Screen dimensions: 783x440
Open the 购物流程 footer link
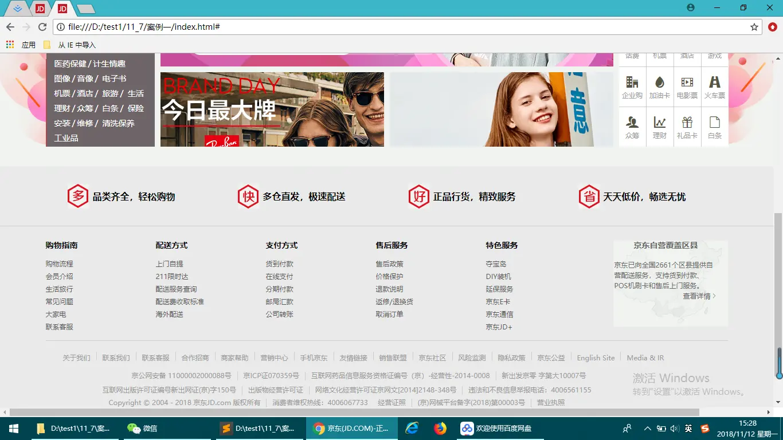pyautogui.click(x=59, y=264)
